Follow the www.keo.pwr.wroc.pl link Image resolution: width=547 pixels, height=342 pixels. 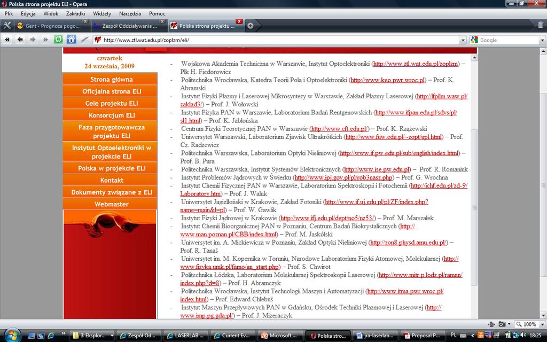388,80
